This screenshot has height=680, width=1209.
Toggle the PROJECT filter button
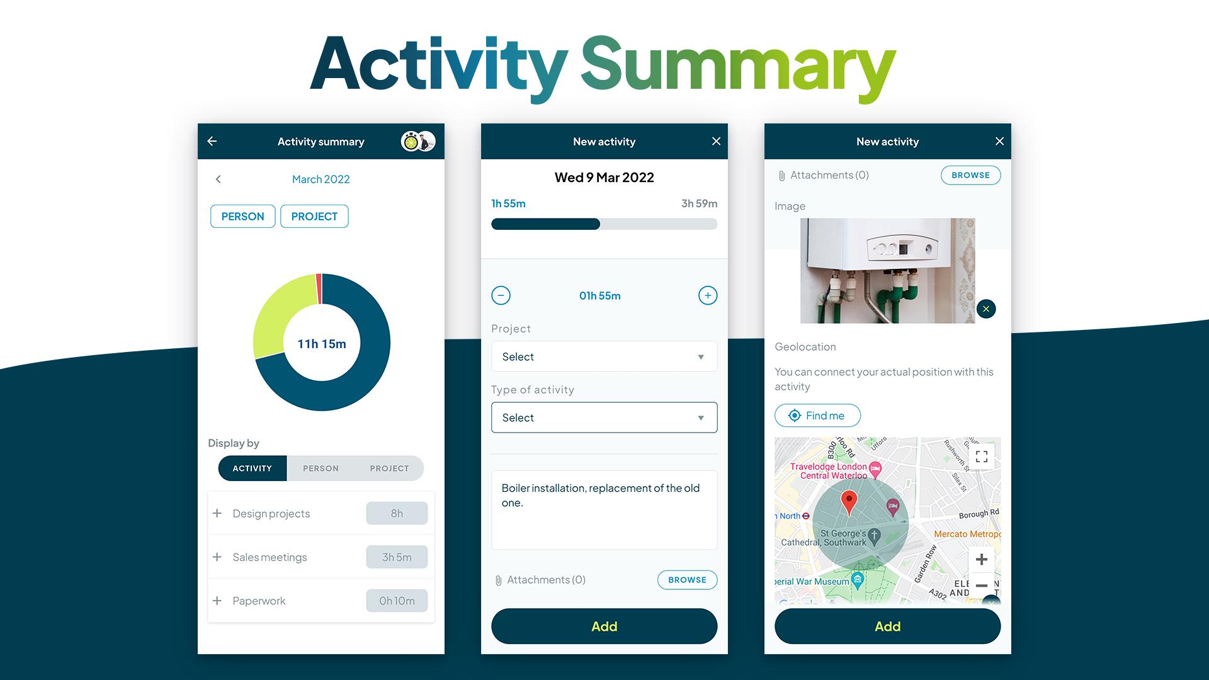(314, 216)
